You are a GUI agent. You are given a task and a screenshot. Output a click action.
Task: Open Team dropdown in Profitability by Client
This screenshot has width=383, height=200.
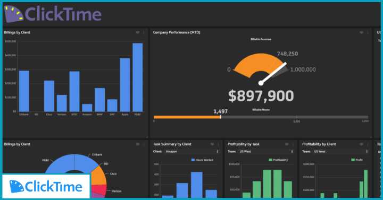tap(341, 152)
